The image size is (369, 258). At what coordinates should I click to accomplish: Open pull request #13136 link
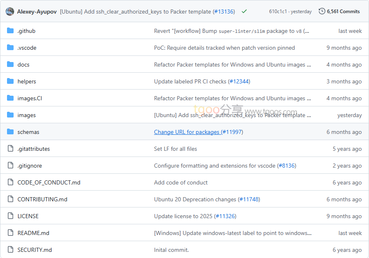point(224,12)
